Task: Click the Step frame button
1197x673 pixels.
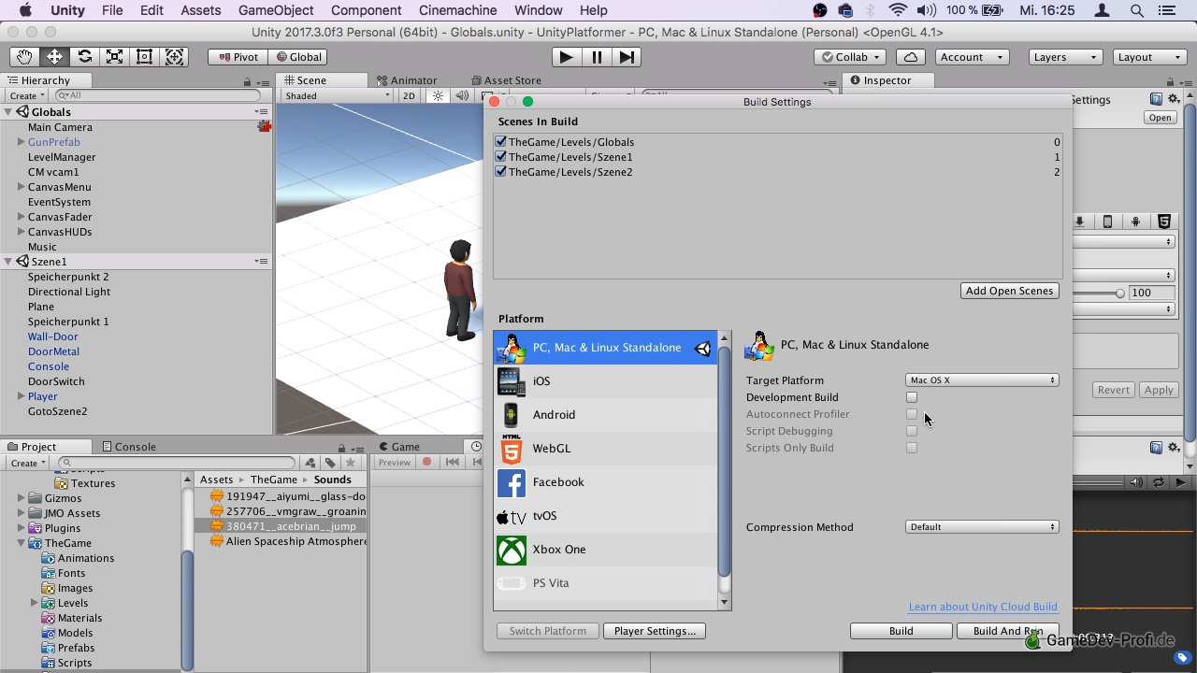Action: pyautogui.click(x=626, y=57)
